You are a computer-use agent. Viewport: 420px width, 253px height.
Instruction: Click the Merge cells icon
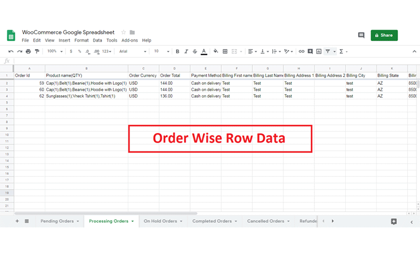(x=234, y=51)
